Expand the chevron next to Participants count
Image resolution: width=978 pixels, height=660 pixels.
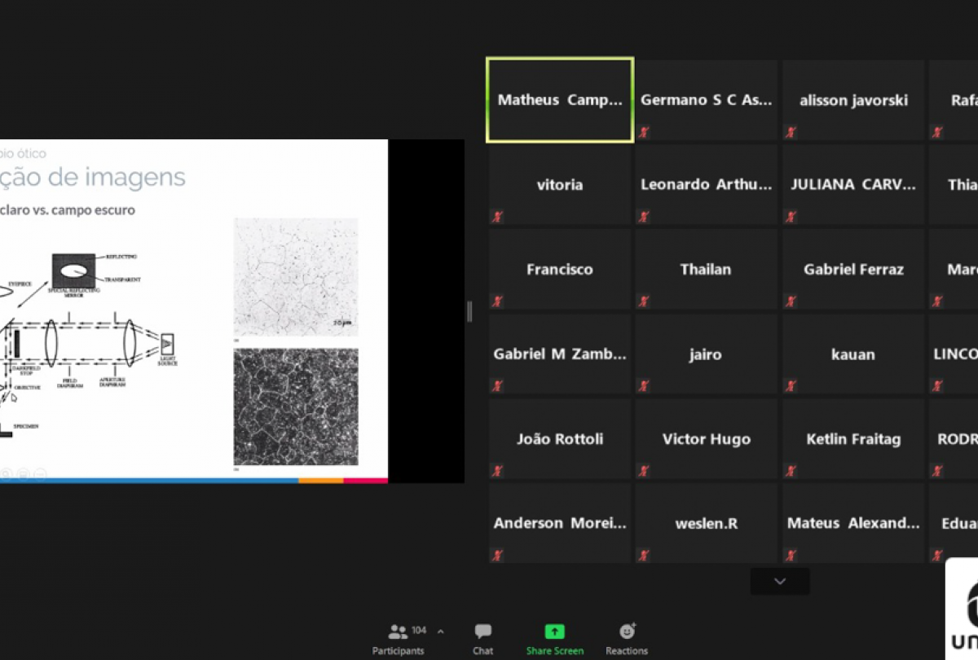coord(441,631)
